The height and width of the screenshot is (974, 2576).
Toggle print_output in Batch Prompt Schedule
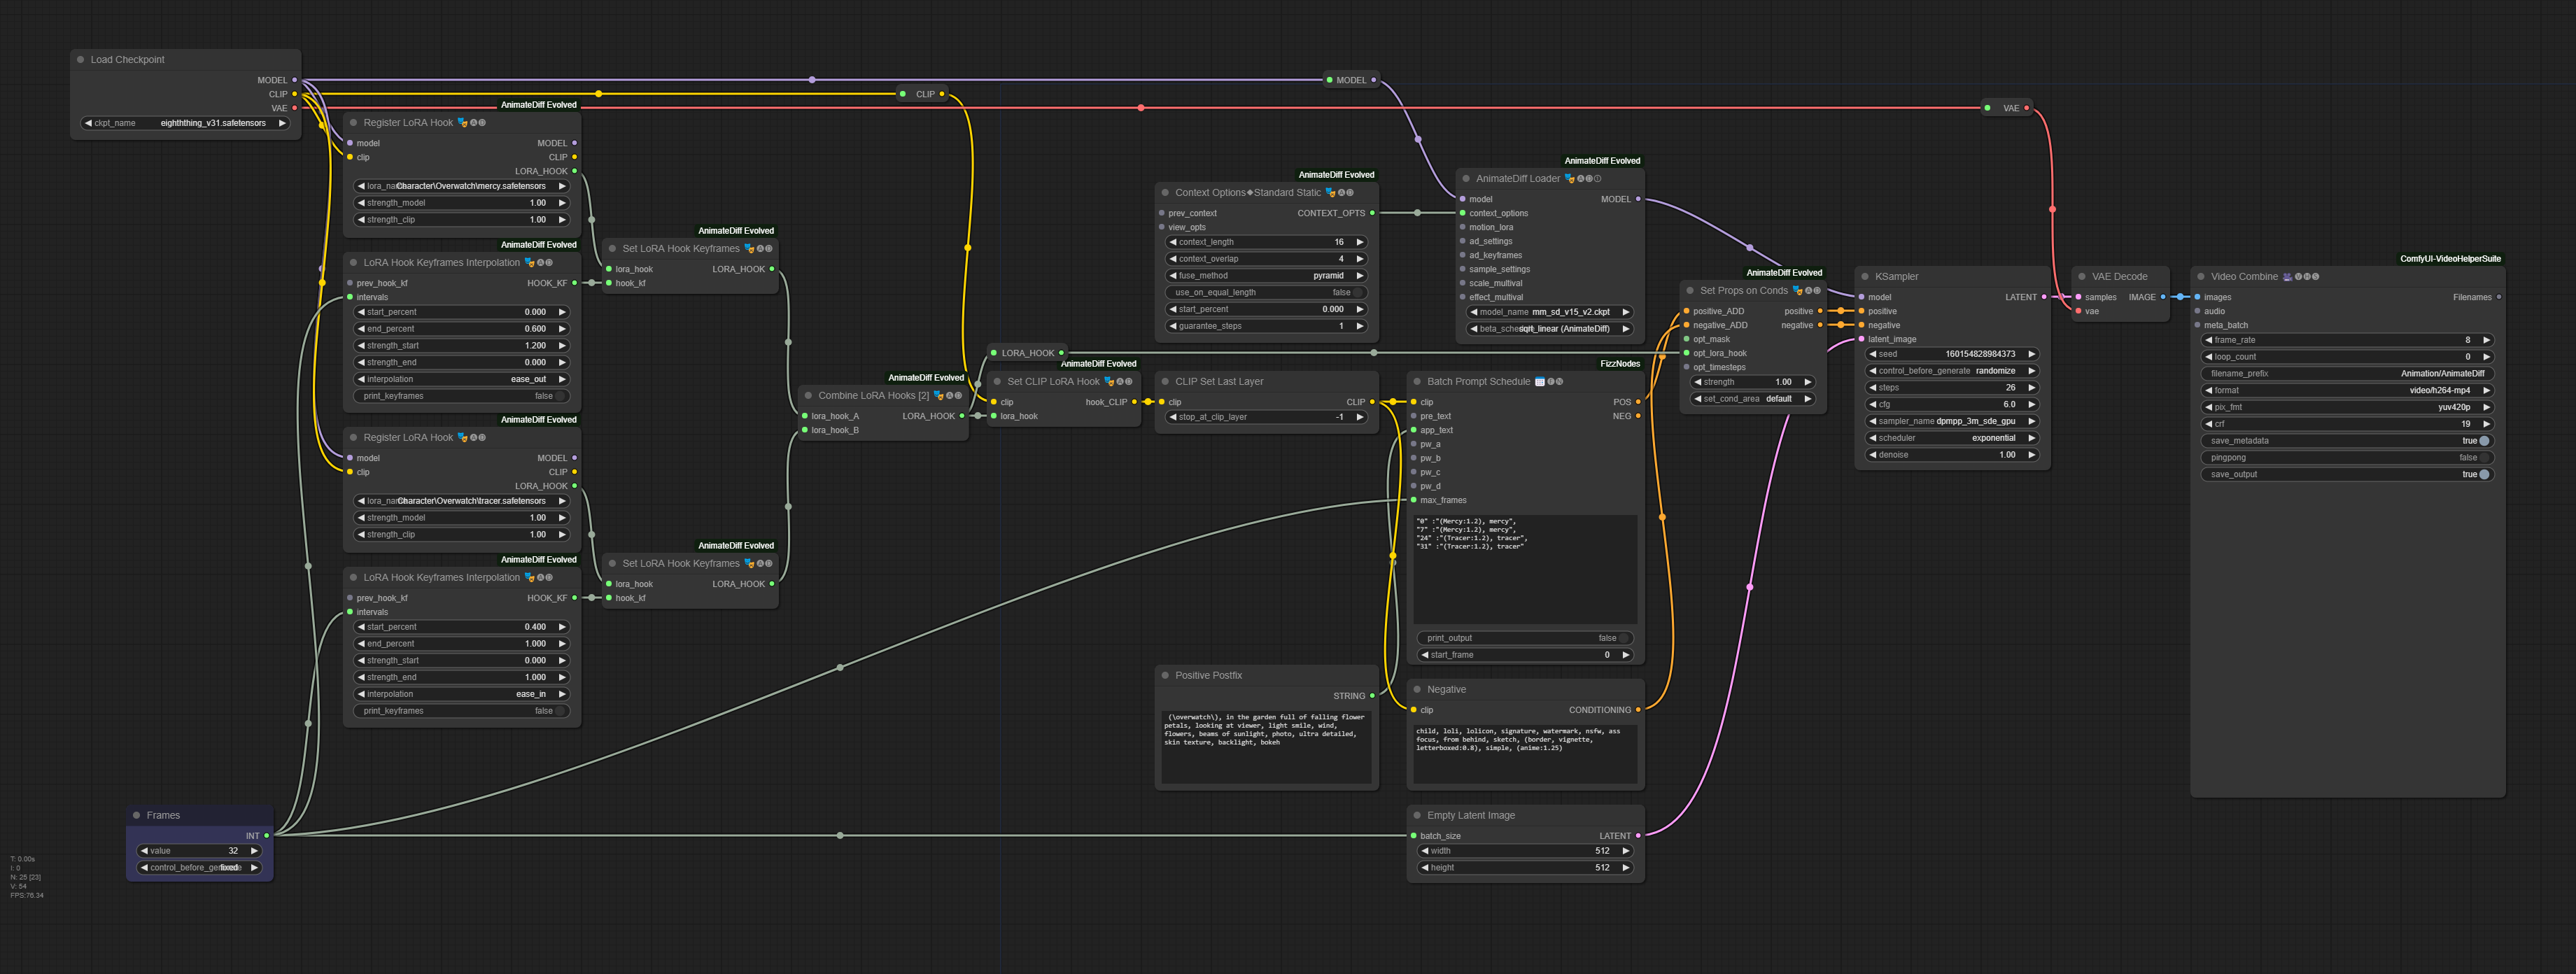(x=1622, y=638)
